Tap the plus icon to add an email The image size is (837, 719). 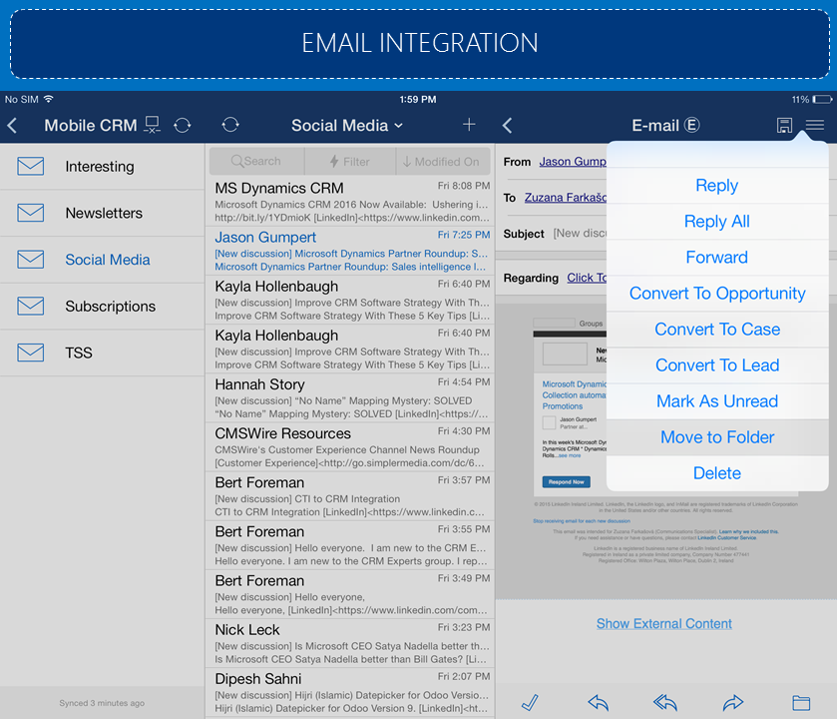click(469, 125)
